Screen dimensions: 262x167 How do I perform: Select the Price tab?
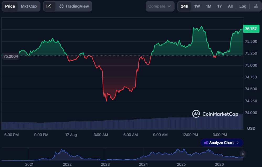click(10, 6)
